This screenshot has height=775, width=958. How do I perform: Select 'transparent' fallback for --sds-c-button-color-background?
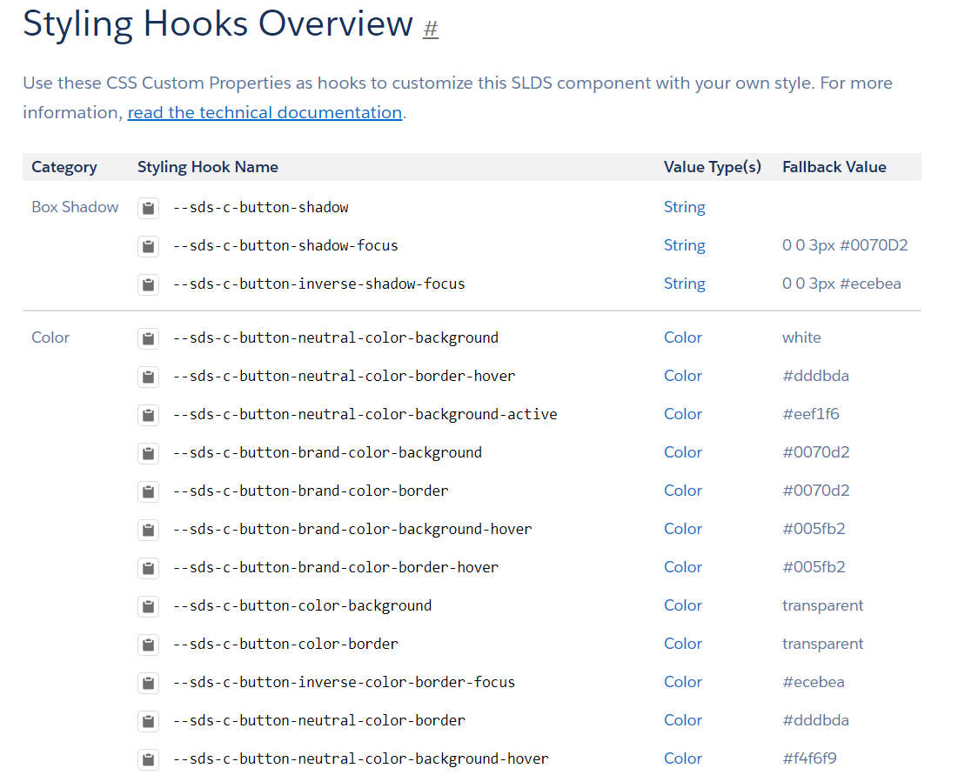[x=823, y=605]
